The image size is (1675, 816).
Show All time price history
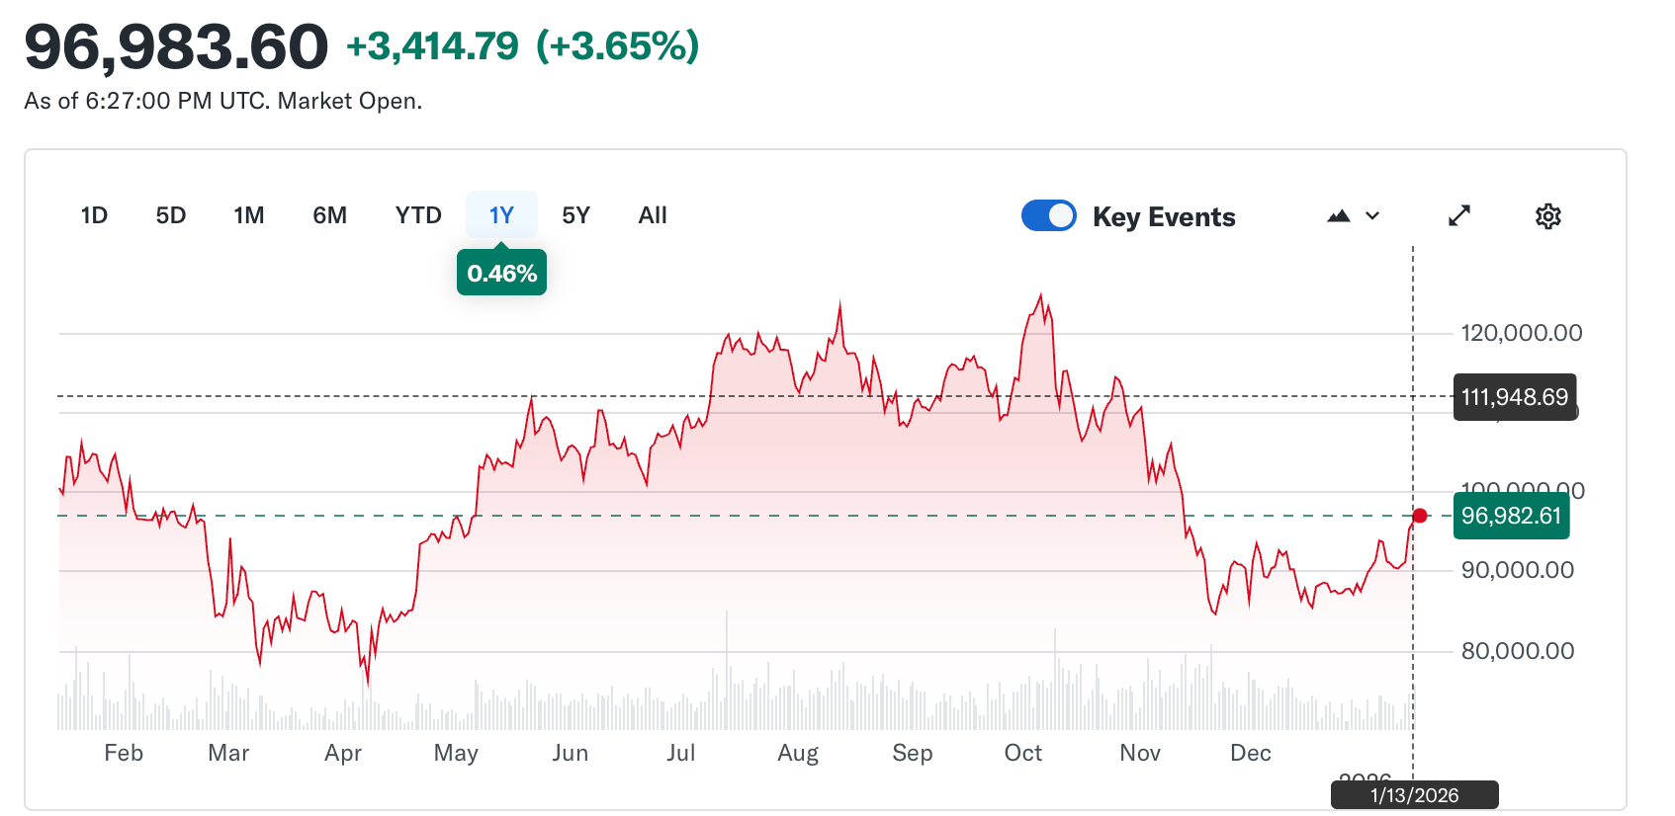coord(653,215)
